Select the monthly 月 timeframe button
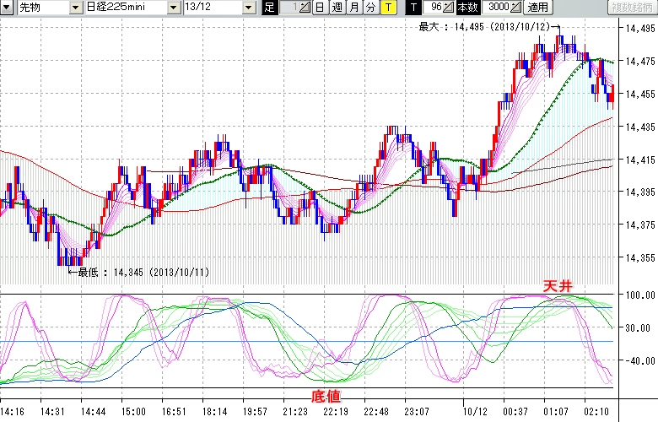 click(353, 8)
